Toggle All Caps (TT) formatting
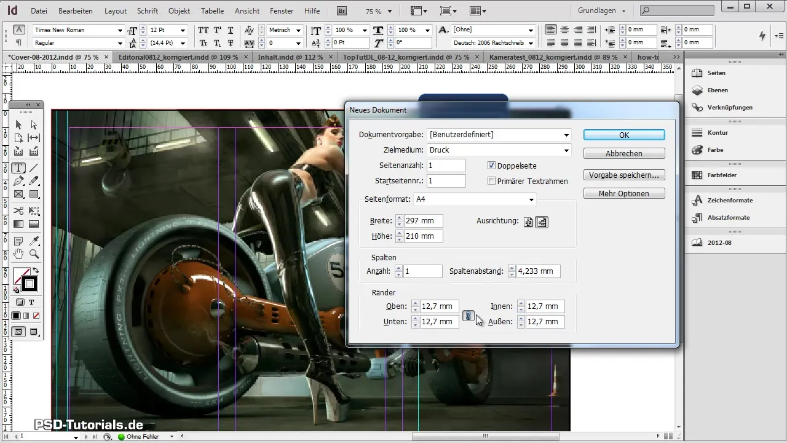787x443 pixels. click(x=204, y=30)
